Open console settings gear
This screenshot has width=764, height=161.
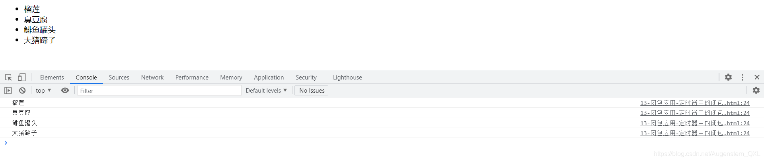[756, 91]
